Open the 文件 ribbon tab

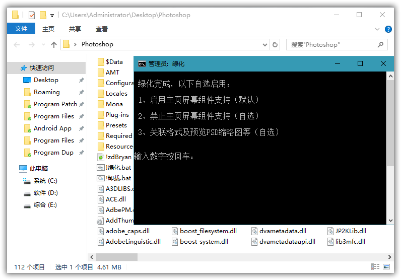pyautogui.click(x=21, y=29)
